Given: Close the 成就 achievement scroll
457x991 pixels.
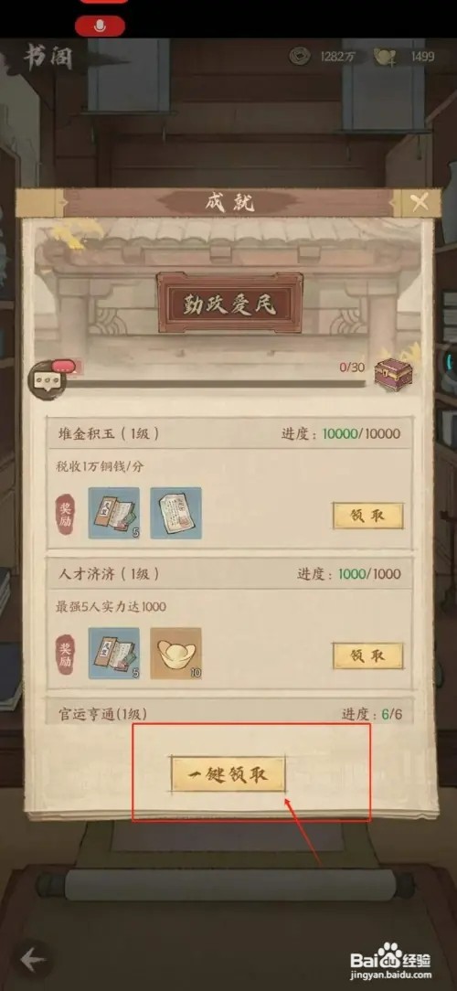Looking at the screenshot, I should 420,203.
